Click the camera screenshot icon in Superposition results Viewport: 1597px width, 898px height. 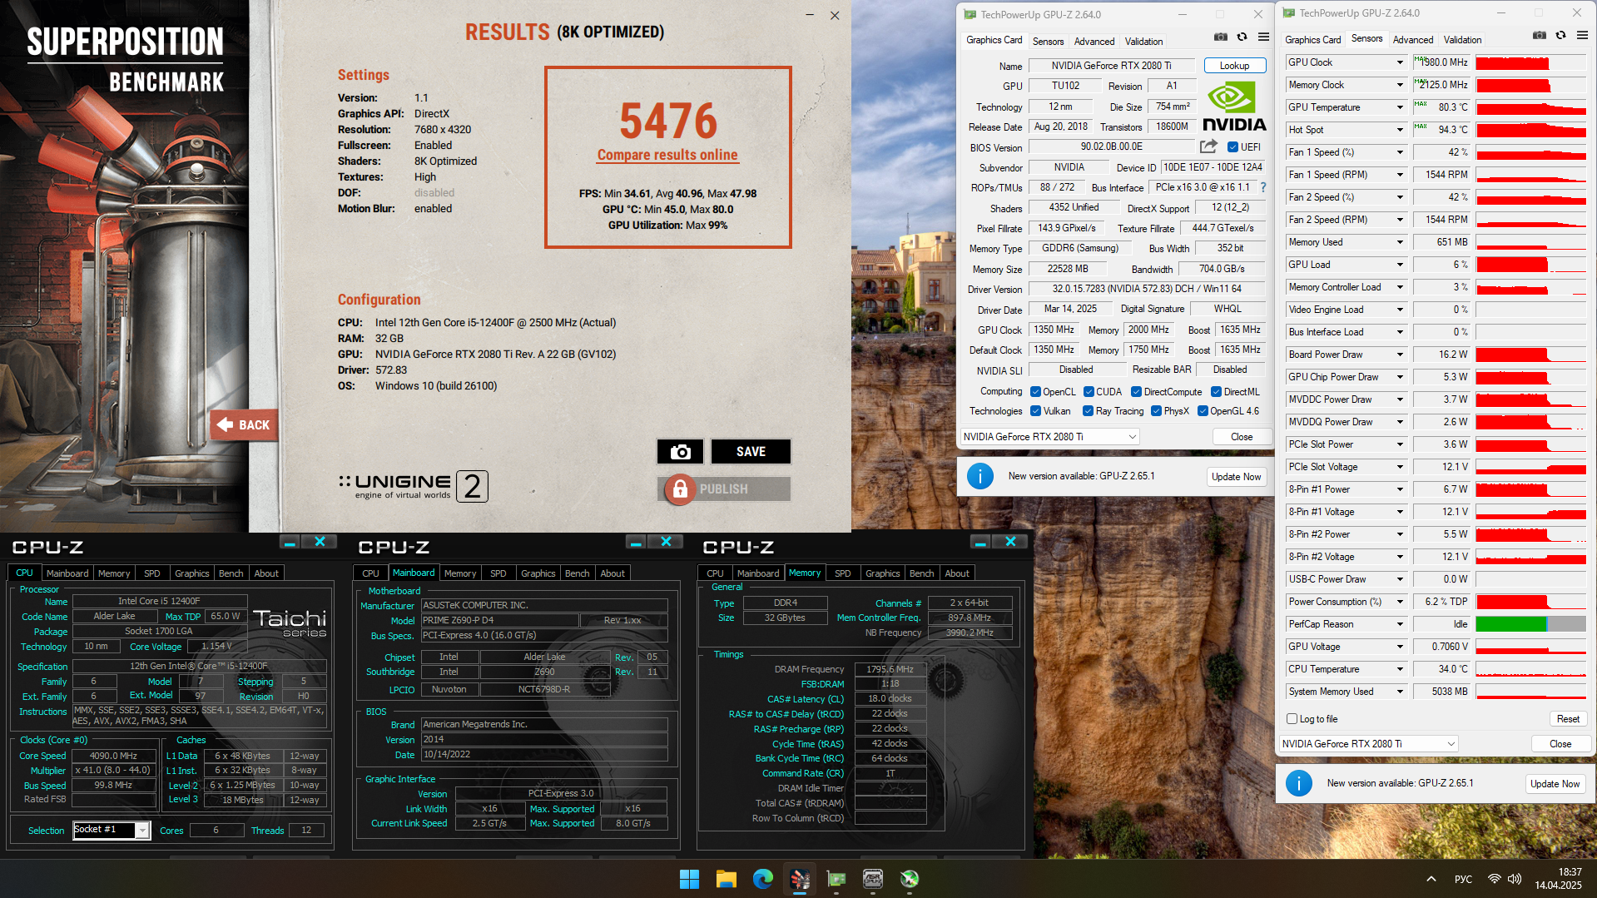pyautogui.click(x=680, y=452)
